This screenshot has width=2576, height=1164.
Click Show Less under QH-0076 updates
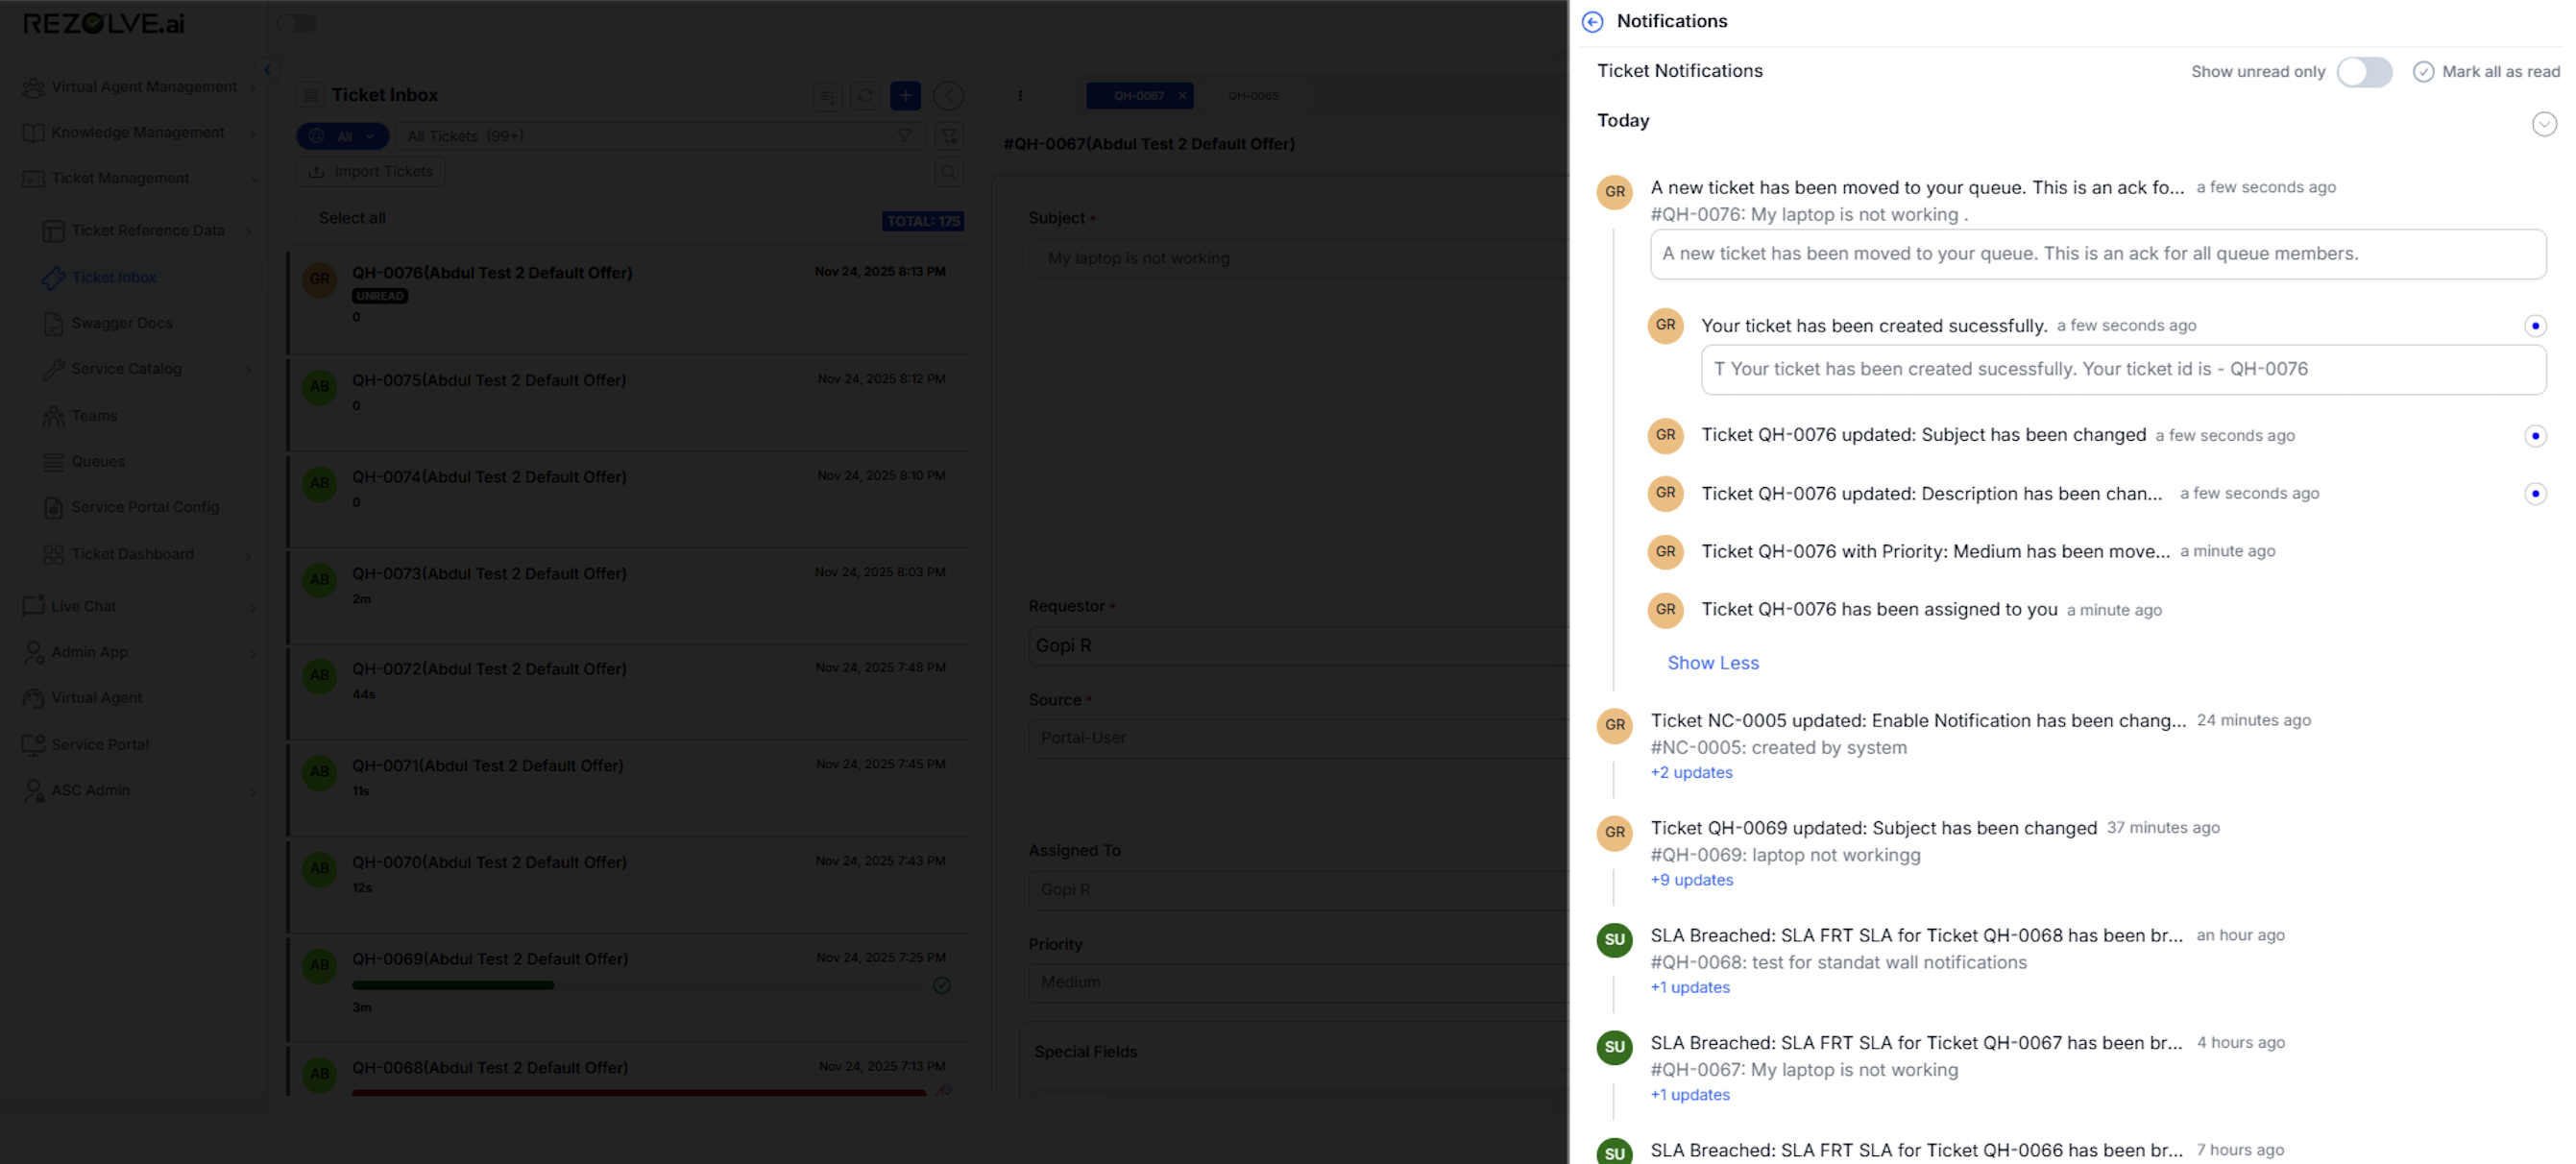tap(1713, 663)
